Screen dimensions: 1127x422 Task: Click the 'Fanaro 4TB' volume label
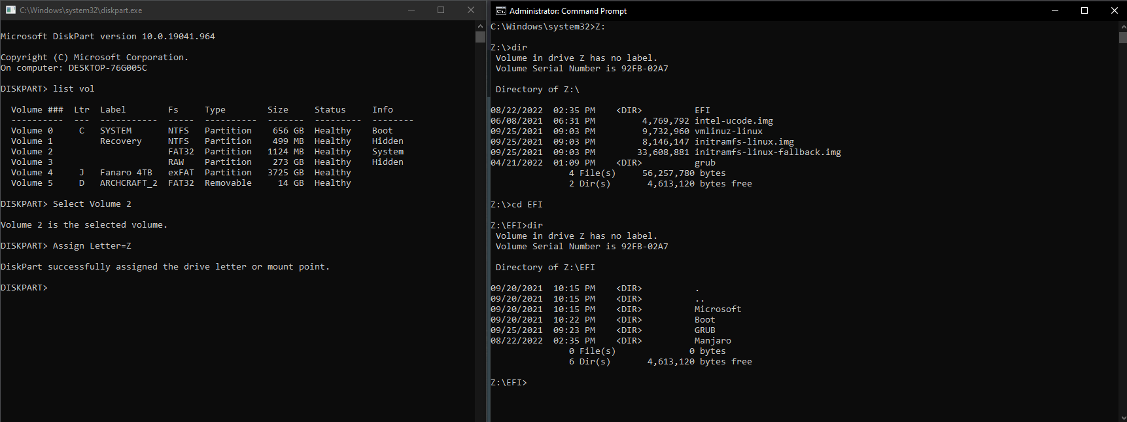coord(126,173)
